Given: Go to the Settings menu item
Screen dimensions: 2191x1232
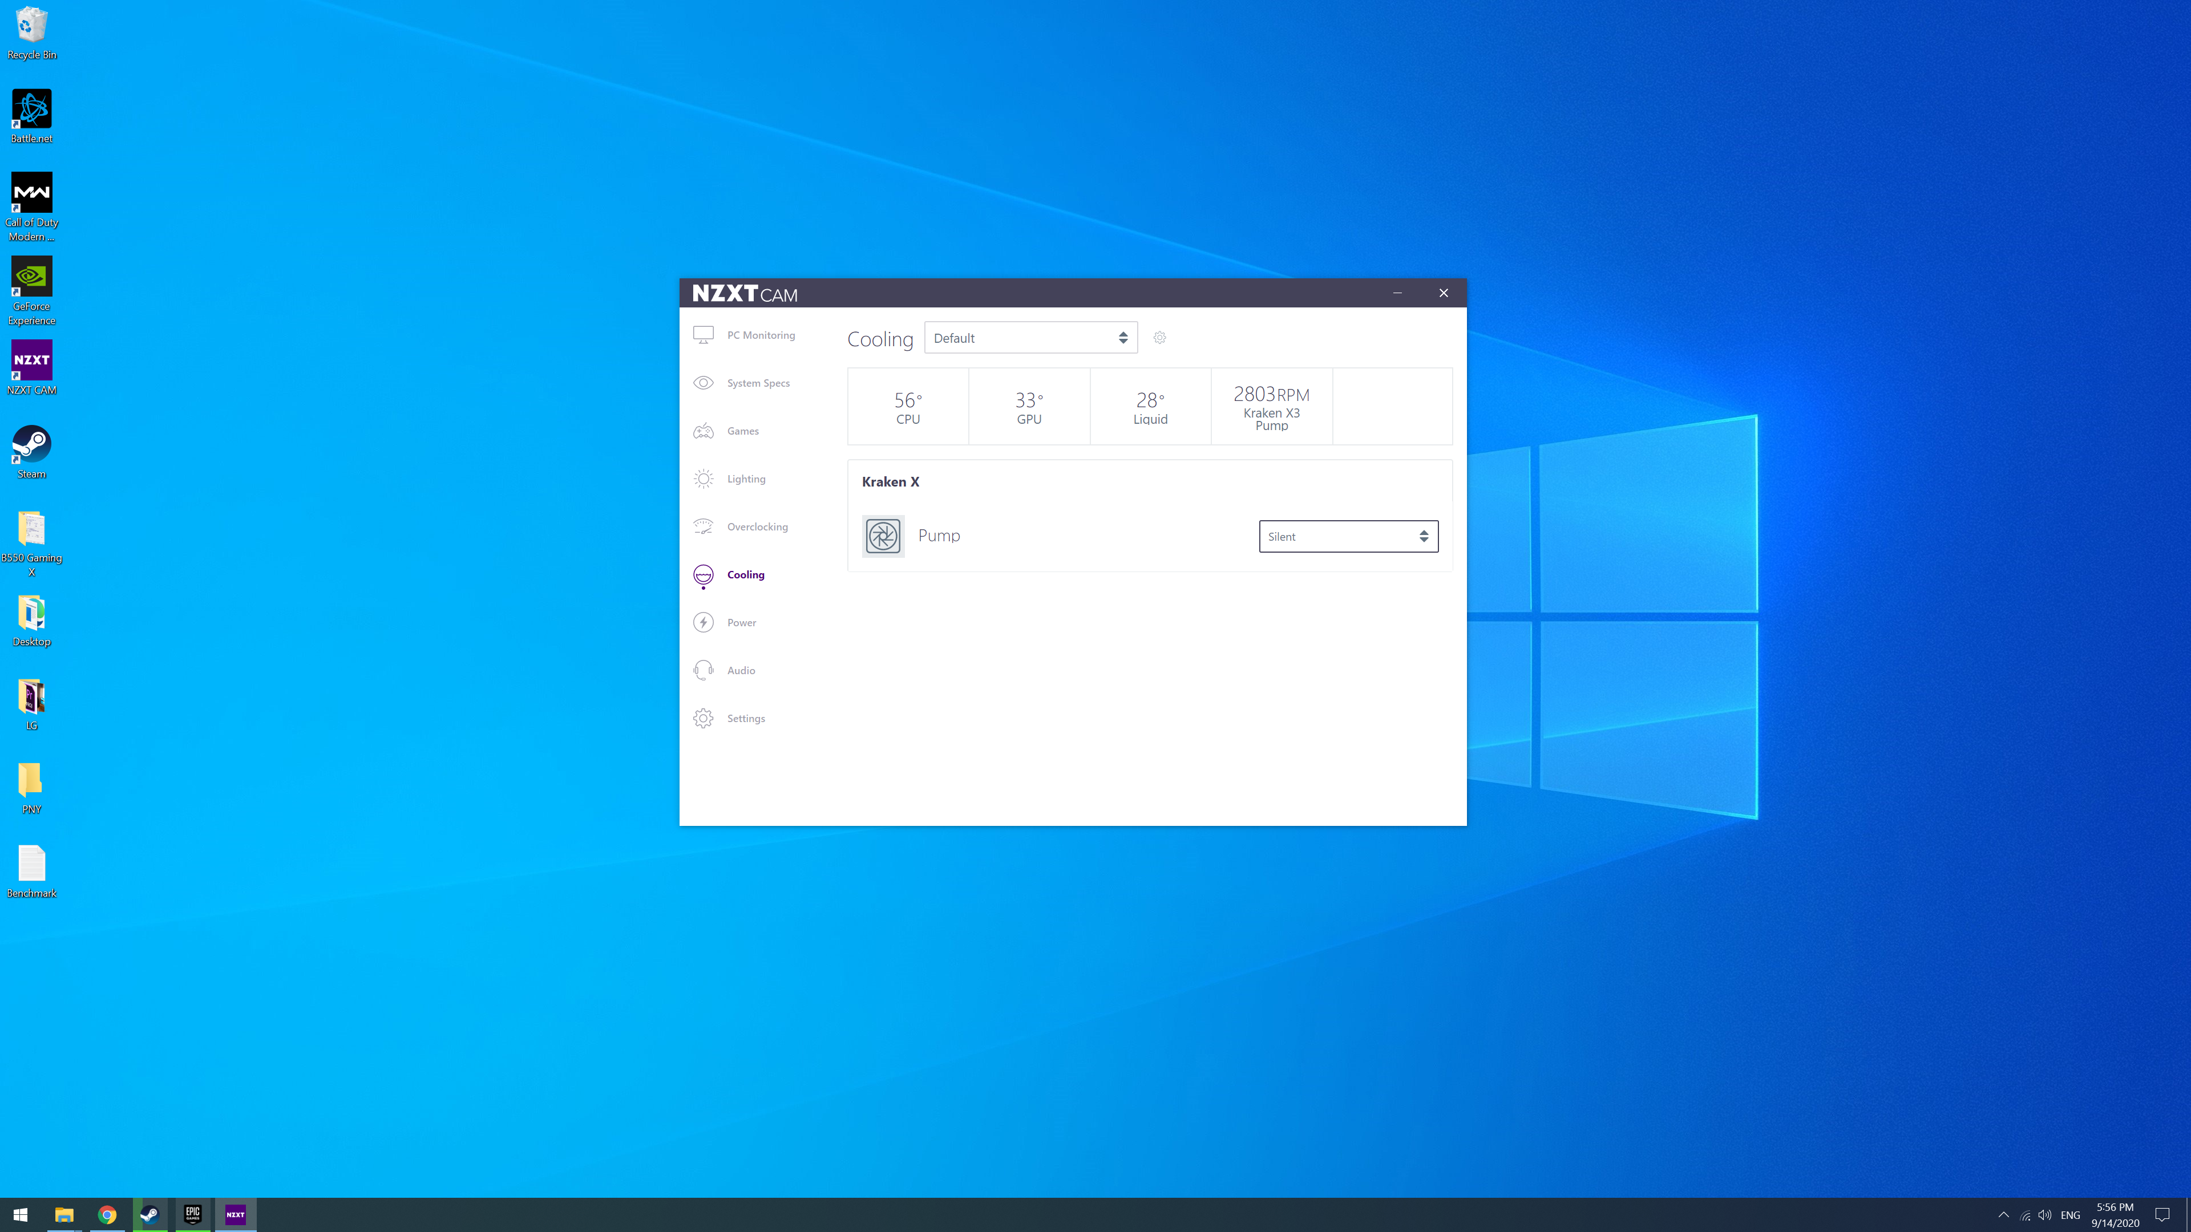Looking at the screenshot, I should tap(746, 719).
